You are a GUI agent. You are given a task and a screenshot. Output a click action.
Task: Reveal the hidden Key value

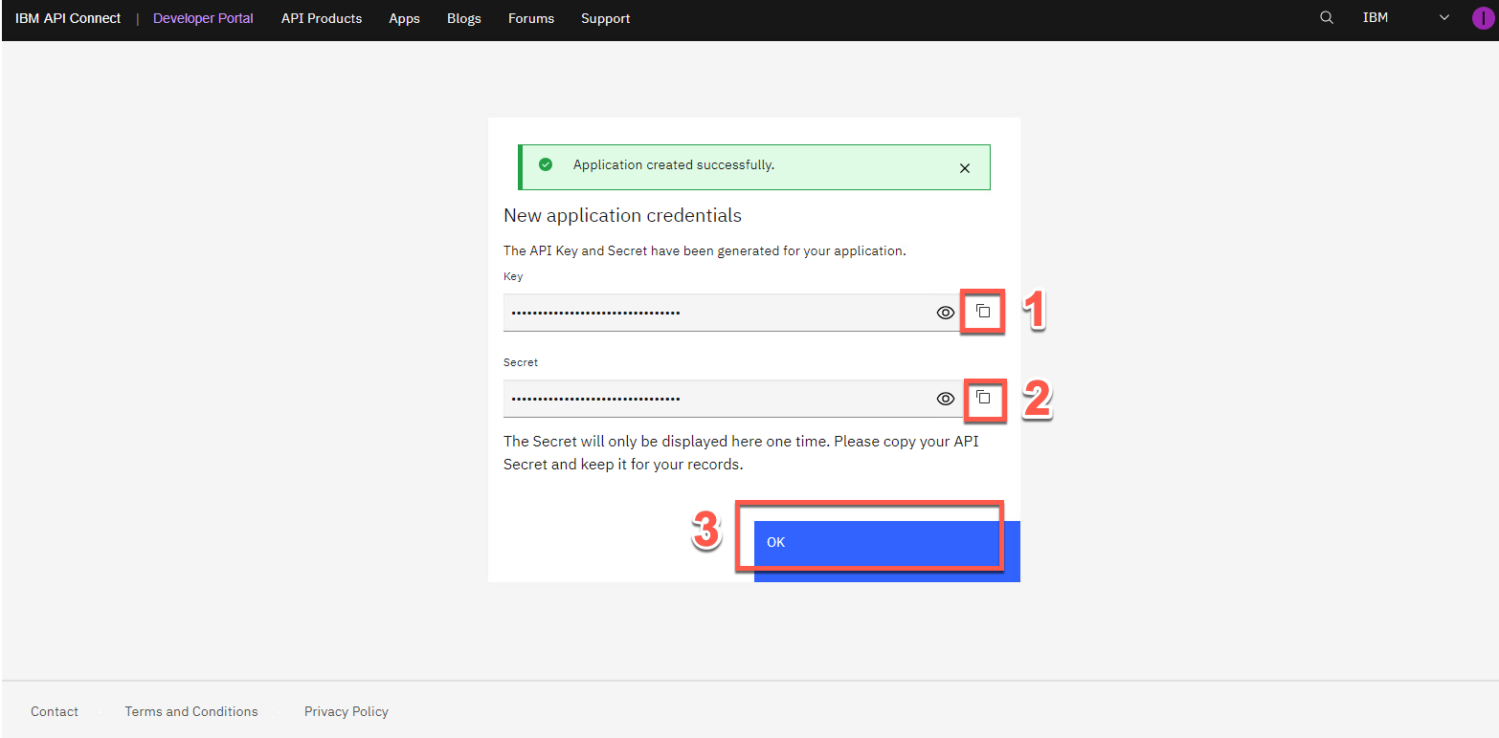pos(946,313)
